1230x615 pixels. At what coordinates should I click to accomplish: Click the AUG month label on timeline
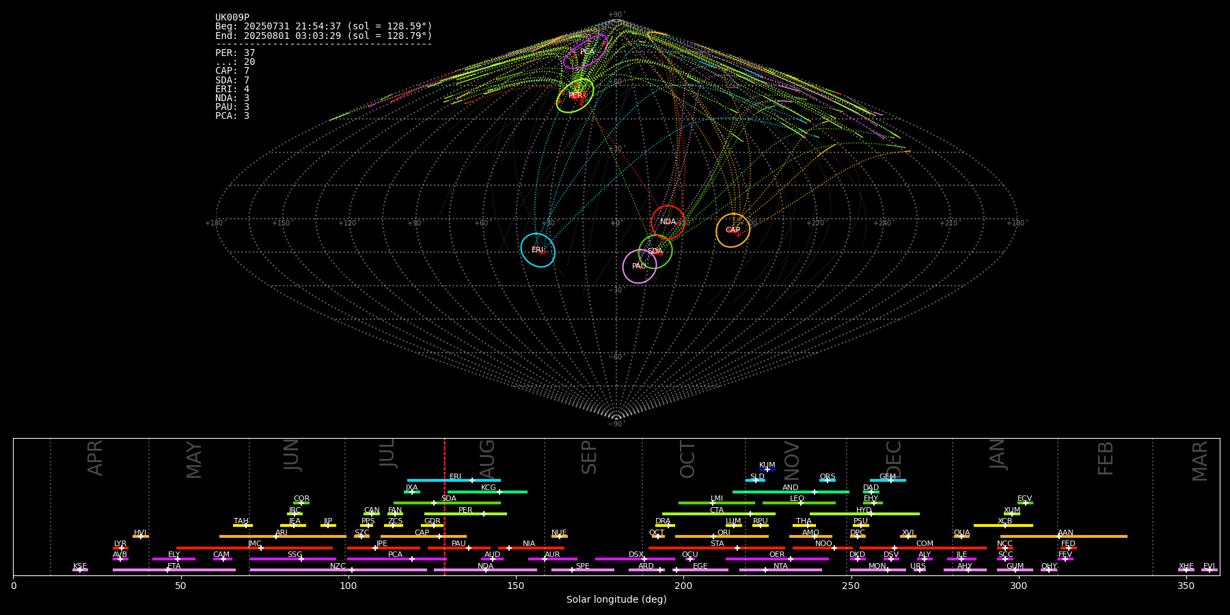click(x=487, y=459)
